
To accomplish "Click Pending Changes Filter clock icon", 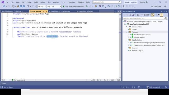I will [x=138, y=15].
